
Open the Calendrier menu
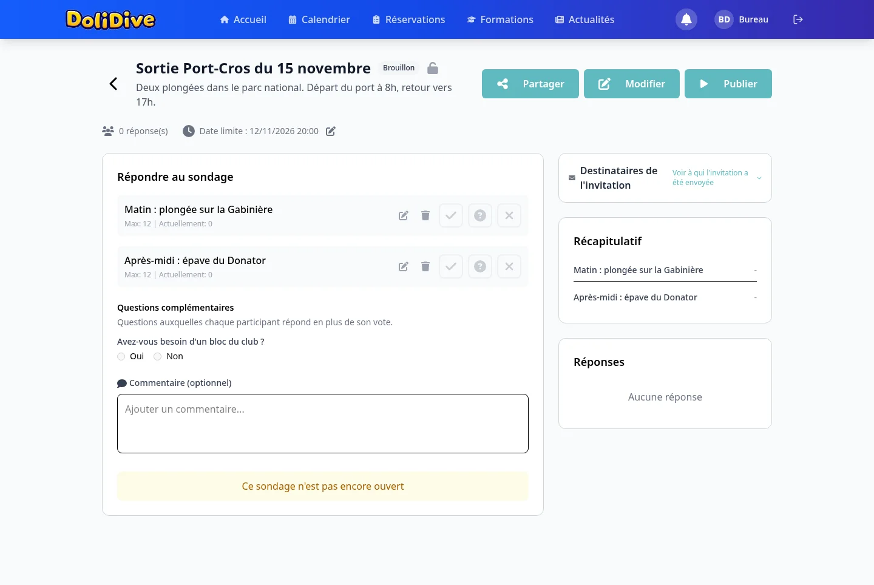[x=319, y=19]
